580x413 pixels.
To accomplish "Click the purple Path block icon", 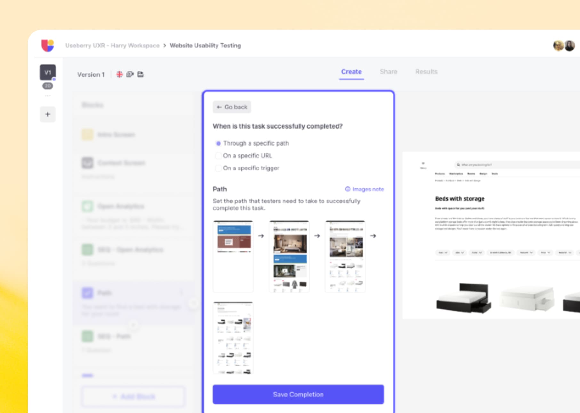I will tap(87, 293).
